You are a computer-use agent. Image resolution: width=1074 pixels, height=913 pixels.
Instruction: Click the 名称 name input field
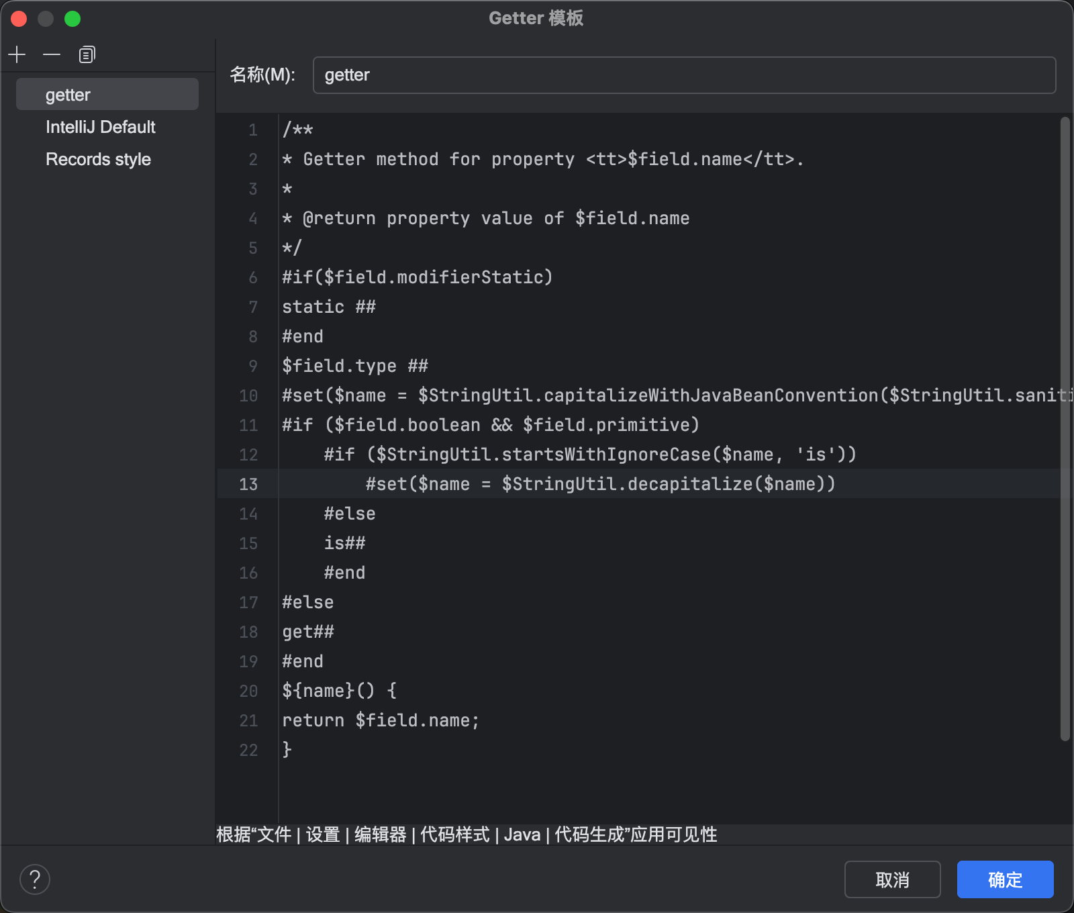pyautogui.click(x=684, y=75)
